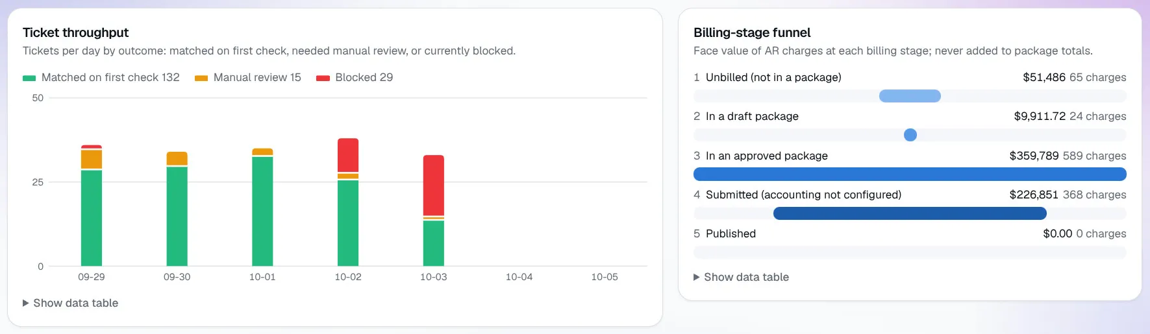
Task: Click the draft package funnel dot
Action: [910, 135]
